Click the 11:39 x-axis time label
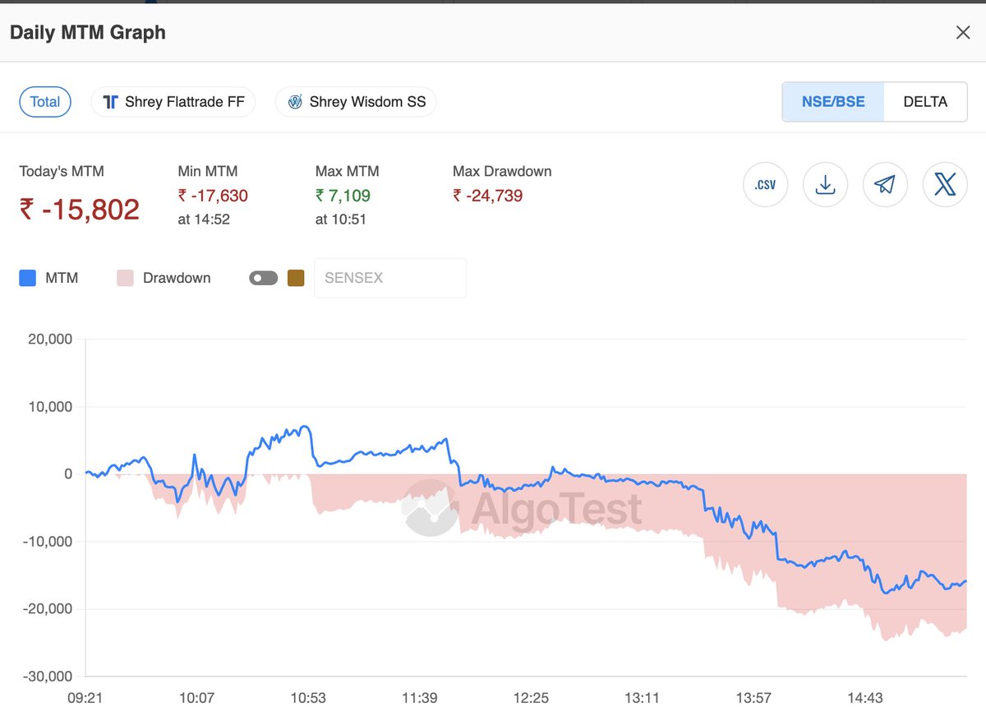 [419, 698]
